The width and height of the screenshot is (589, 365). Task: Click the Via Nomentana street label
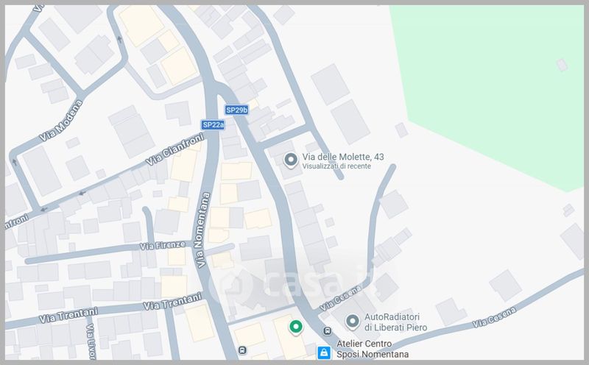[x=203, y=230]
